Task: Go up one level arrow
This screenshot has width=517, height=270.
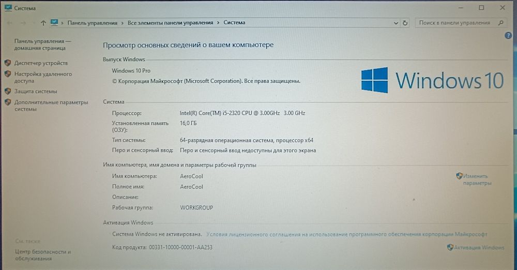Action: pos(43,23)
